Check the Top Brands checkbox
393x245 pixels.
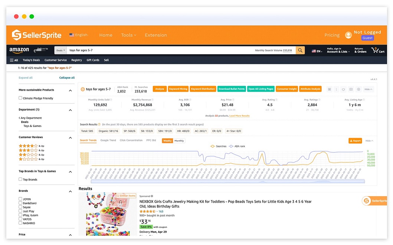(20, 179)
